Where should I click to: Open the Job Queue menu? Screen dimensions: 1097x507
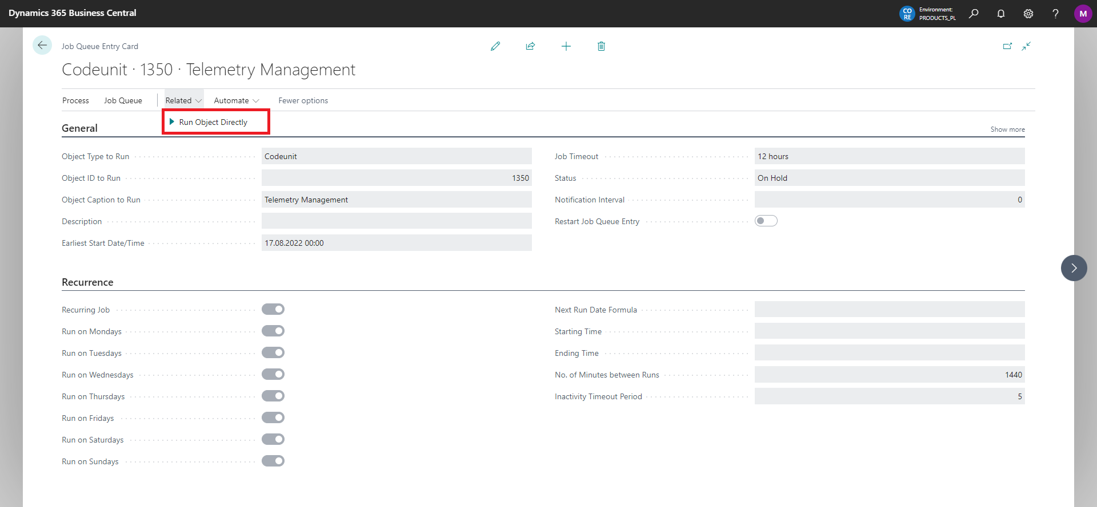point(123,100)
